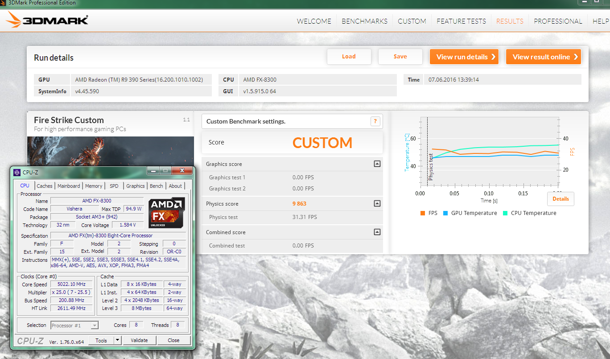The width and height of the screenshot is (610, 359).
Task: Collapse the Combined score section
Action: [377, 232]
